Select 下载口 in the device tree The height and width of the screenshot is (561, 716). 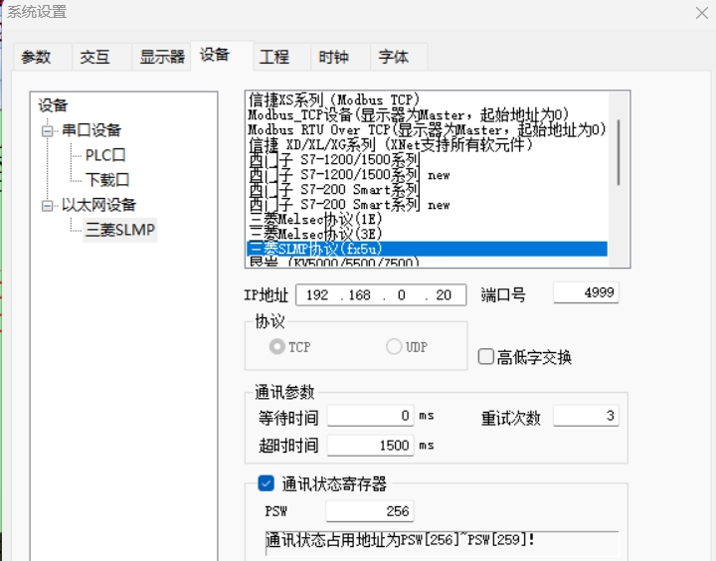[107, 180]
